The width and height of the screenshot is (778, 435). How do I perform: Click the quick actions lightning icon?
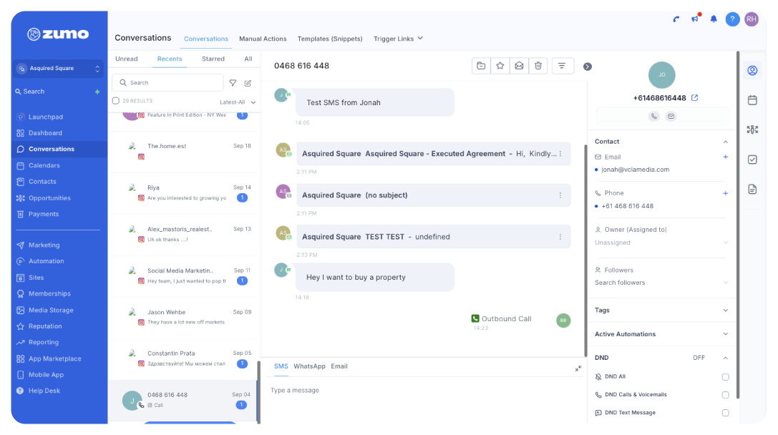[97, 92]
